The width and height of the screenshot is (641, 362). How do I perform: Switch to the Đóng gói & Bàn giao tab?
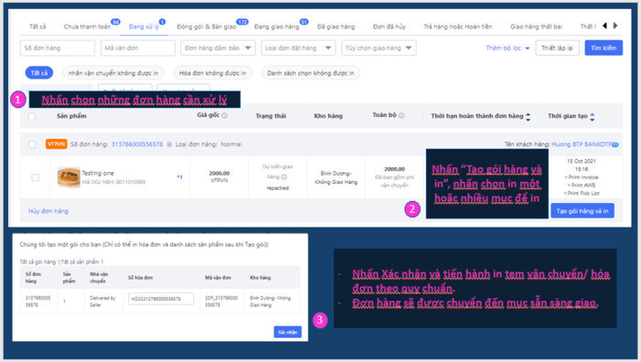pos(206,27)
